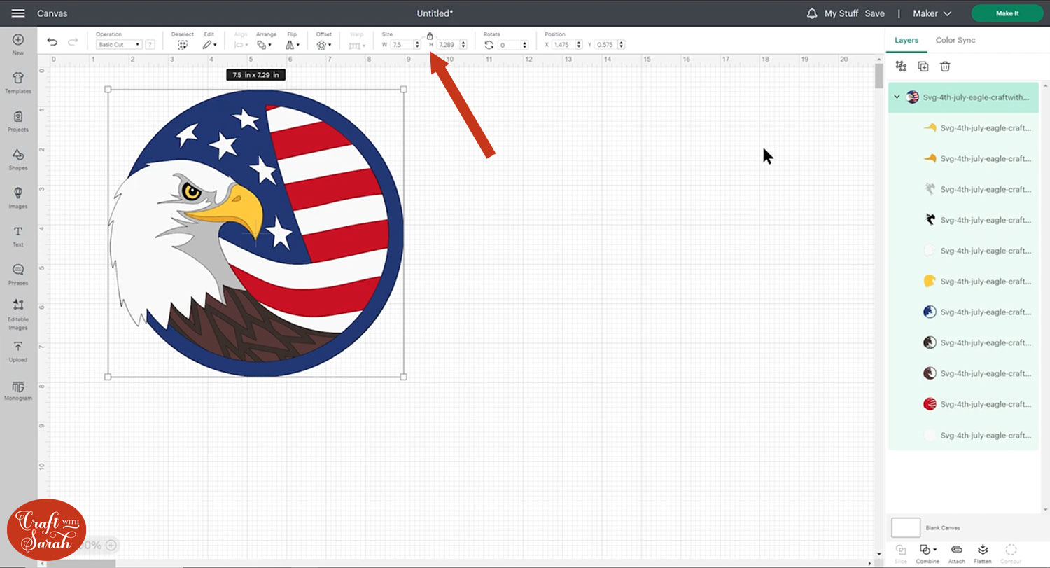Open the Offset tool
The width and height of the screenshot is (1050, 568).
click(323, 44)
